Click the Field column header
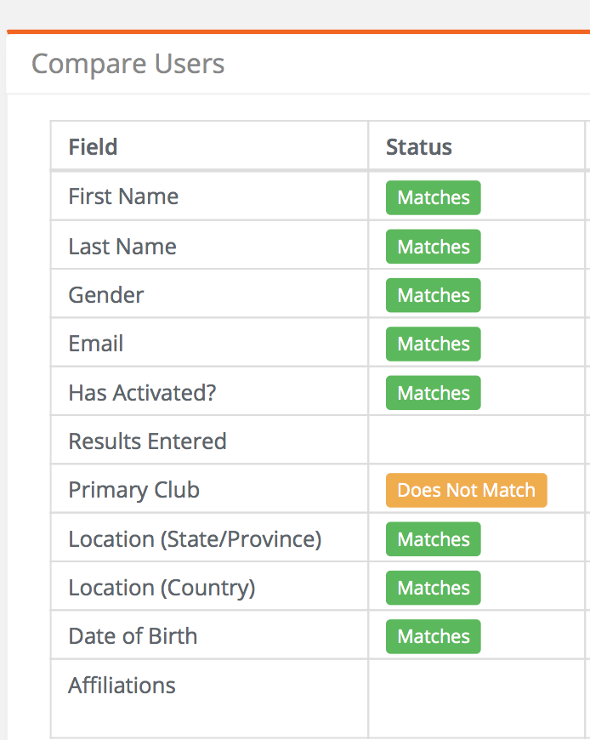 (x=93, y=147)
